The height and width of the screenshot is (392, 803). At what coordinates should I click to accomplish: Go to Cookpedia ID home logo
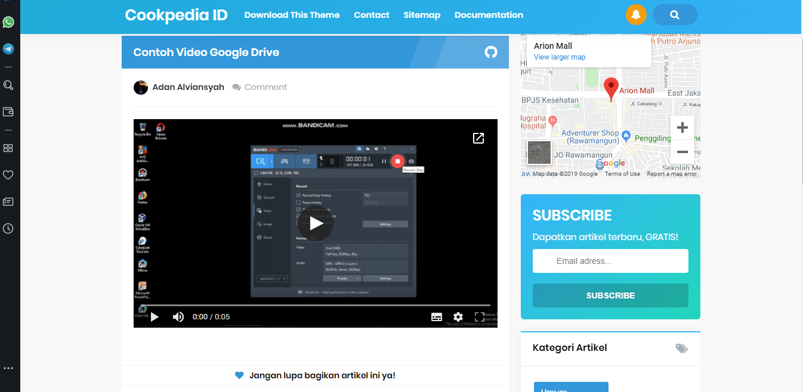pos(176,15)
